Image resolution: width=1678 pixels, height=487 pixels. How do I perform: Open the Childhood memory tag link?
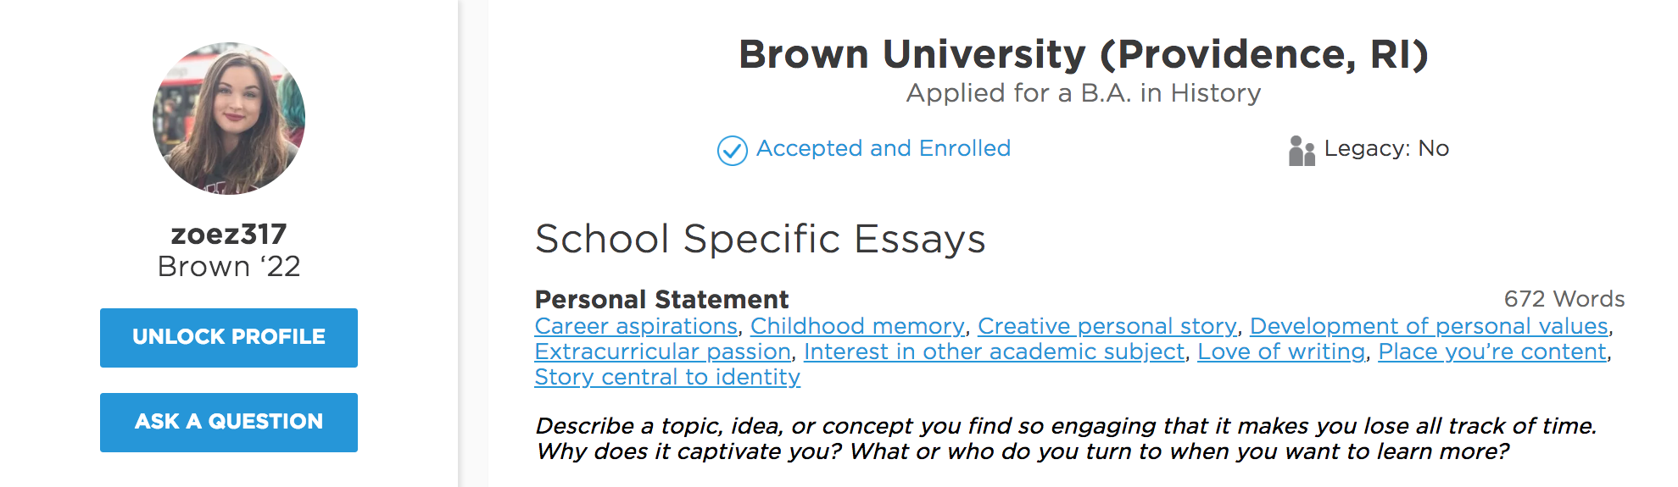pos(857,326)
